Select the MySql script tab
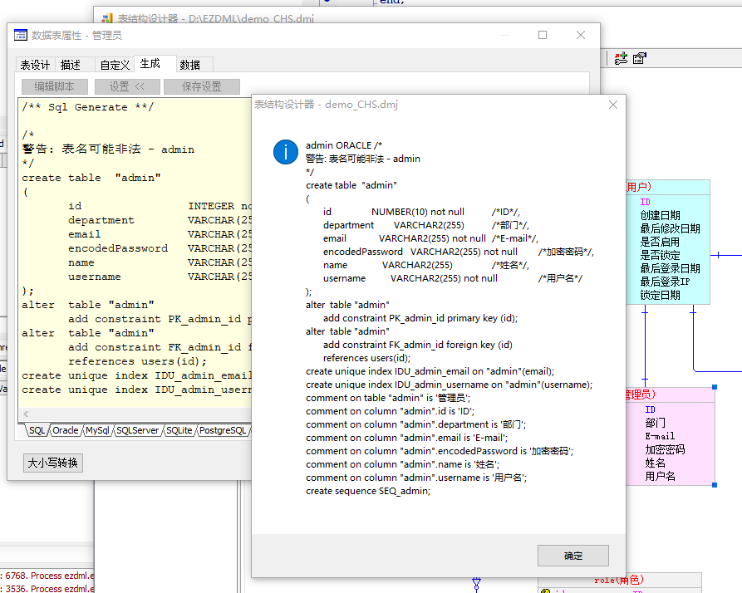The image size is (742, 593). tap(97, 430)
